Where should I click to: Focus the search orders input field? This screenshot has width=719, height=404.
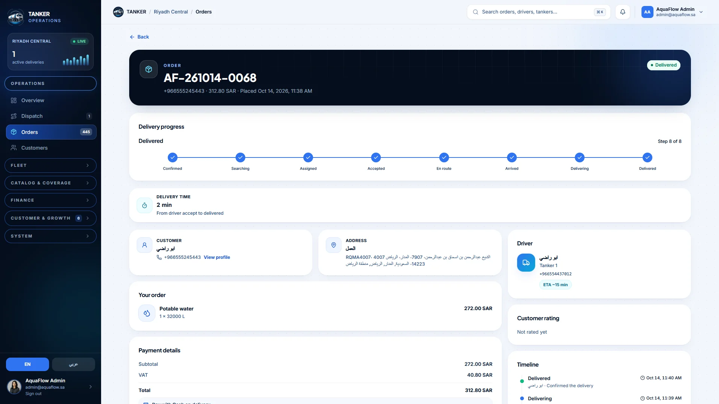point(539,12)
